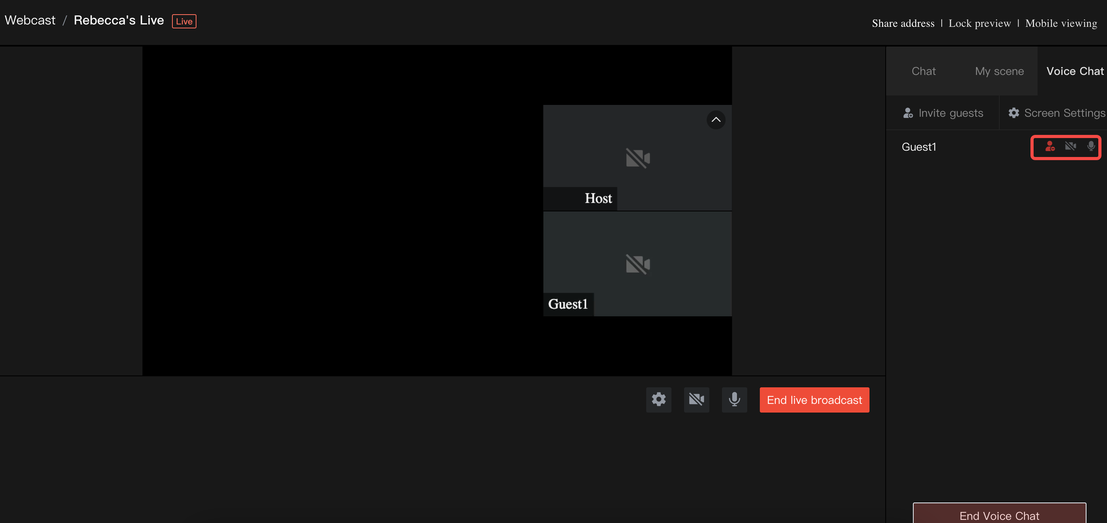Remove Guest1 using the red person icon
This screenshot has height=523, width=1107.
point(1050,147)
